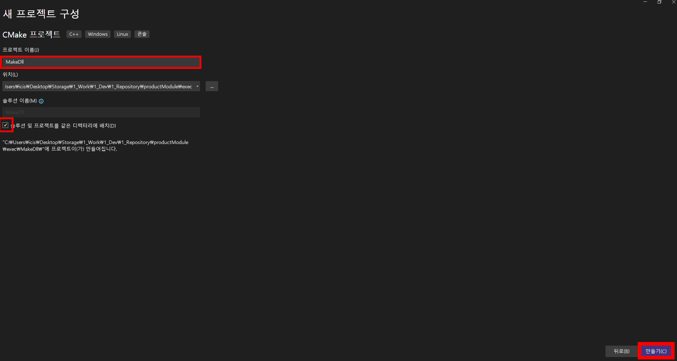Image resolution: width=677 pixels, height=361 pixels.
Task: Minimize the Visual Studio window
Action: pos(645,2)
